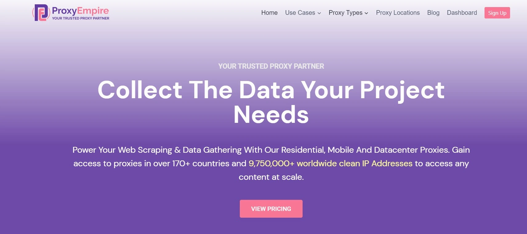Click the centered 'YOUR TRUSTED PROXY PARTNER' hero subtitle
The image size is (527, 234).
[x=271, y=66]
